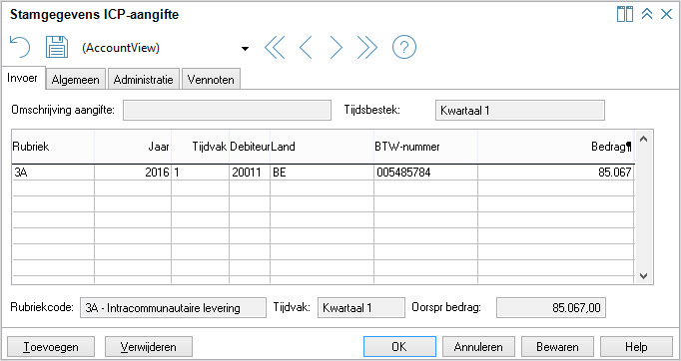Screen dimensions: 681x361
Task: Click the Tijdsbestek field showing Kwartaal 1
Action: (520, 111)
